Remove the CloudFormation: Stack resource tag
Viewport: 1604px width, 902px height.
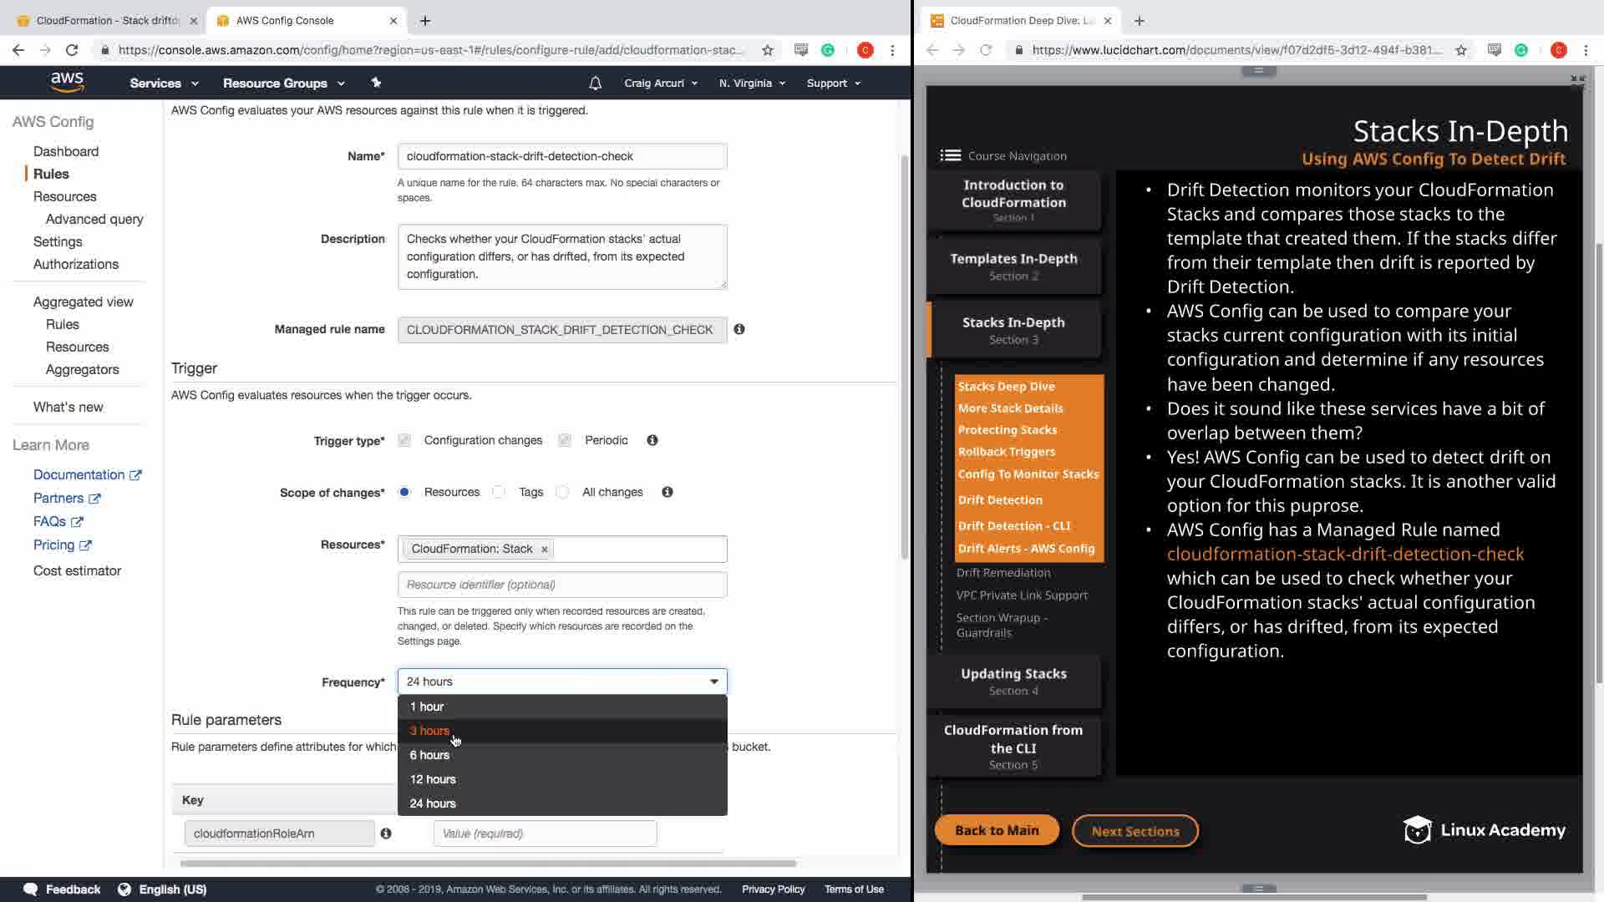tap(545, 550)
